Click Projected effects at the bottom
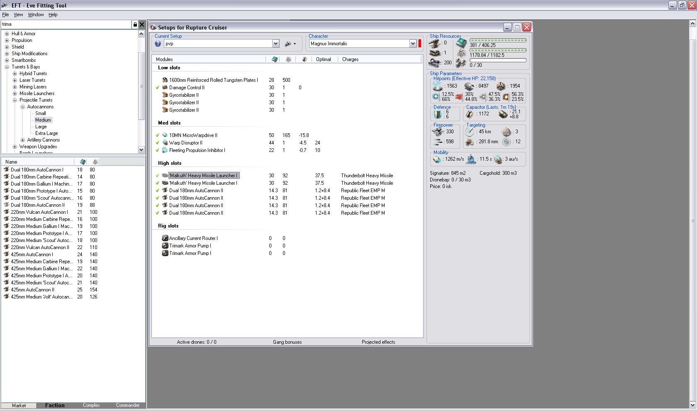This screenshot has width=697, height=411. pyautogui.click(x=378, y=342)
